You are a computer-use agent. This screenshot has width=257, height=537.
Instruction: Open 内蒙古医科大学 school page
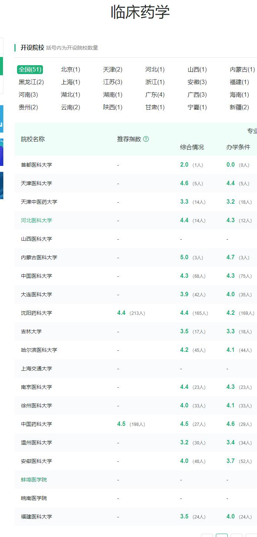(x=39, y=257)
